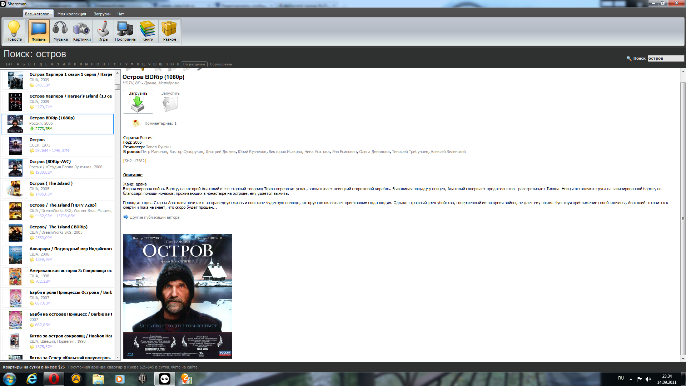Open Opera browser from the taskbar
Image resolution: width=686 pixels, height=386 pixels.
click(54, 379)
